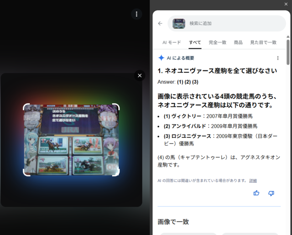Image resolution: width=292 pixels, height=235 pixels.
Task: Give the AI overview a thumbs down
Action: click(271, 193)
